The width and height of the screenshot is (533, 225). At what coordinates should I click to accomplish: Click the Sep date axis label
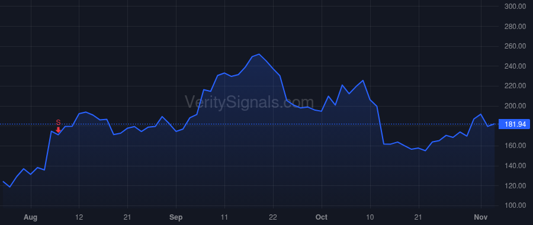pyautogui.click(x=176, y=217)
